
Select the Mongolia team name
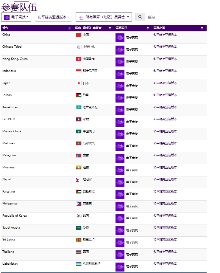(x=9, y=155)
